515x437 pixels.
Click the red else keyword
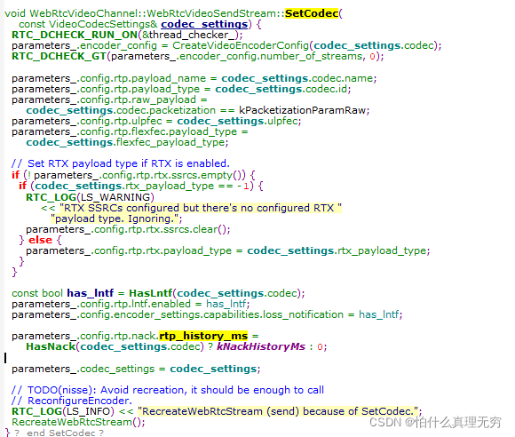point(40,240)
